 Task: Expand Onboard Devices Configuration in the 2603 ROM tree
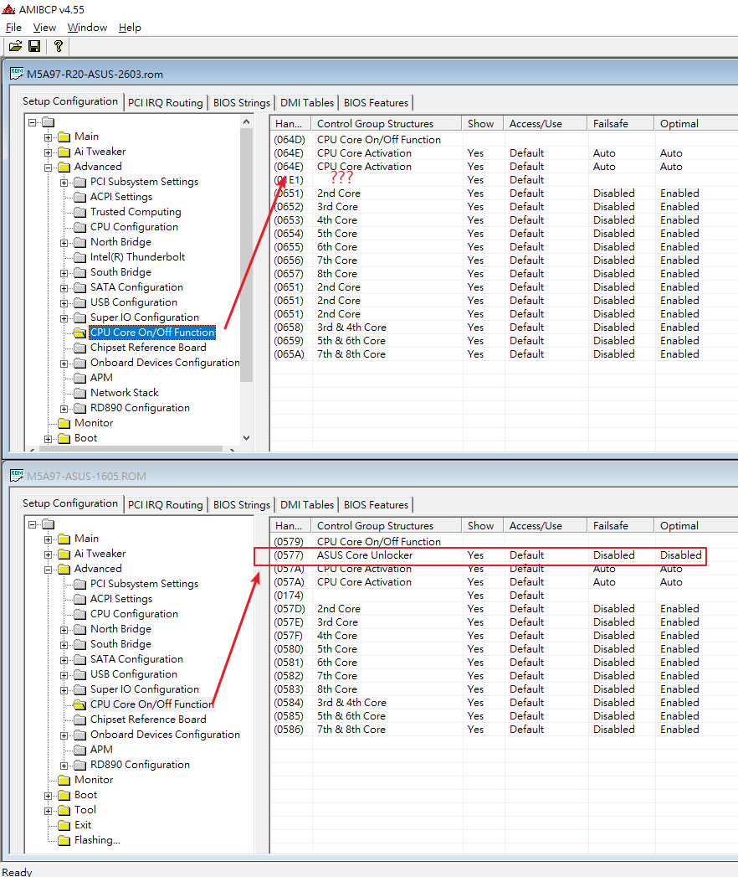[x=64, y=364]
